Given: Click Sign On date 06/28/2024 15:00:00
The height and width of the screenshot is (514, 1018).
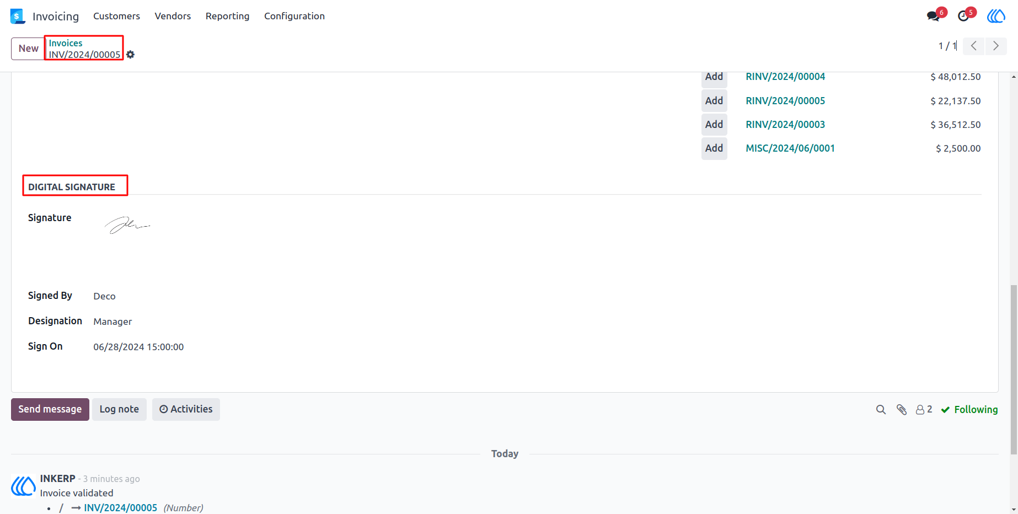Looking at the screenshot, I should tap(138, 347).
